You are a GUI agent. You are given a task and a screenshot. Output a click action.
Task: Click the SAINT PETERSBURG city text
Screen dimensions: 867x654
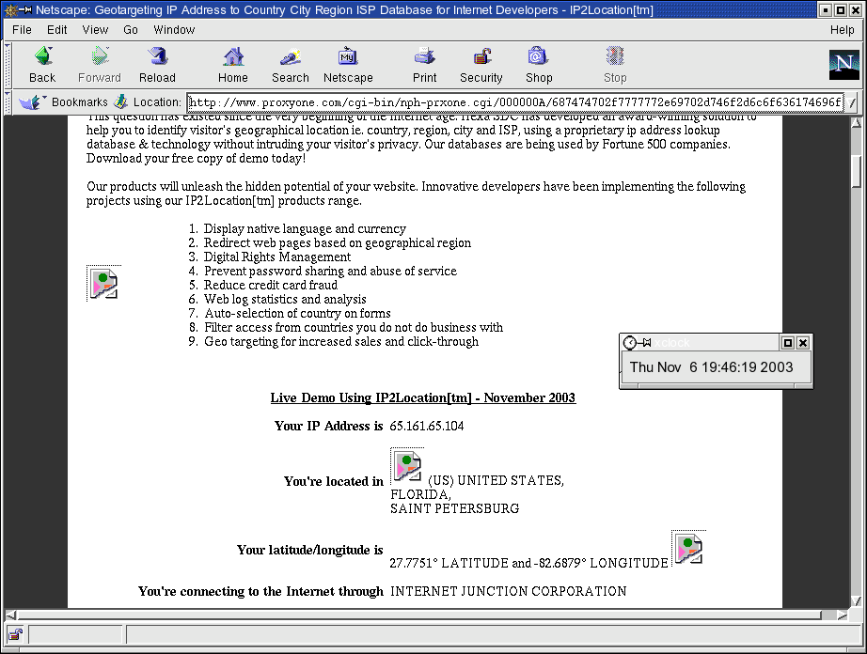pos(454,508)
